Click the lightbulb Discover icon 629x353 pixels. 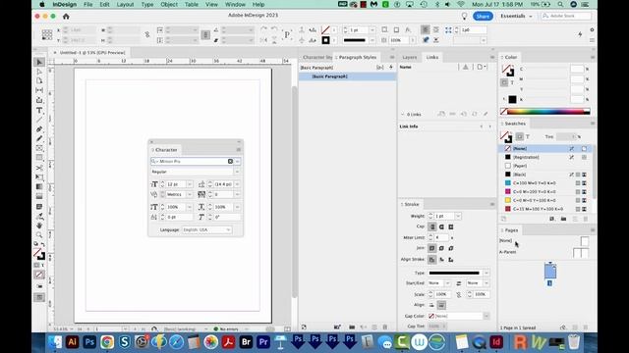tap(464, 16)
